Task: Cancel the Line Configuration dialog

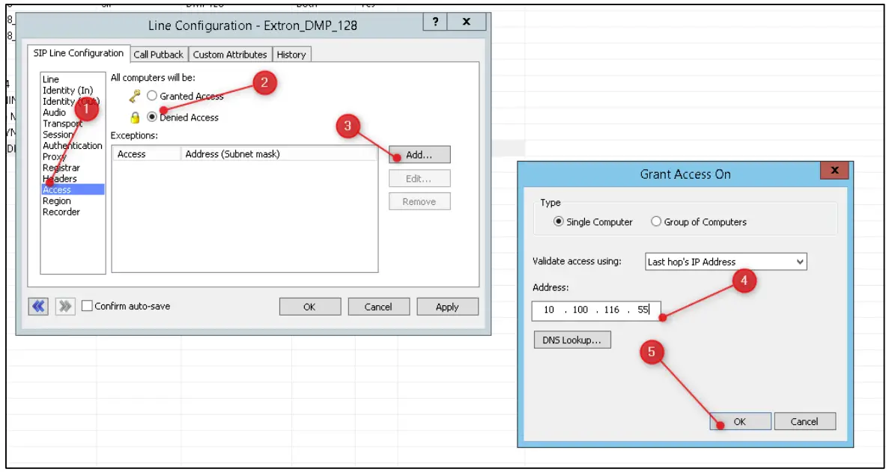Action: 378,306
